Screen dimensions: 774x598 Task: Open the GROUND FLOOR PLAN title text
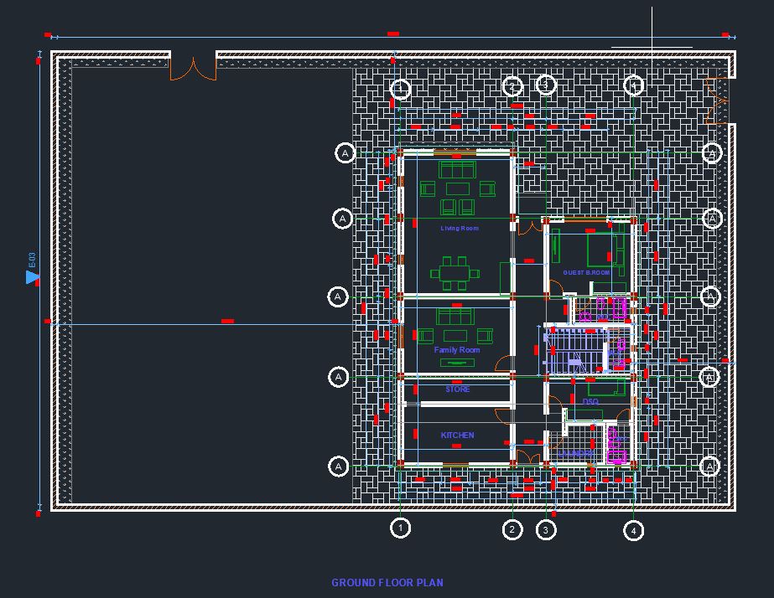pos(388,581)
